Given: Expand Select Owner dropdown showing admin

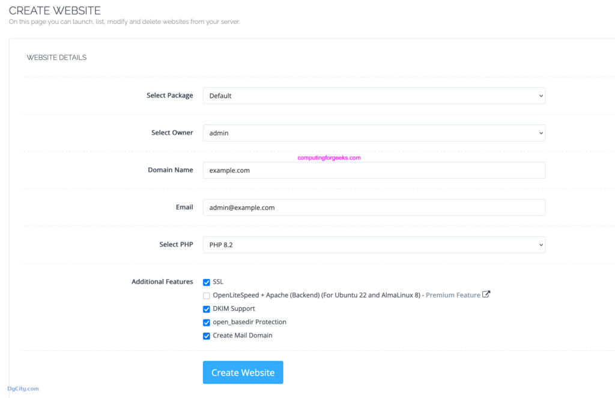Looking at the screenshot, I should (x=374, y=133).
